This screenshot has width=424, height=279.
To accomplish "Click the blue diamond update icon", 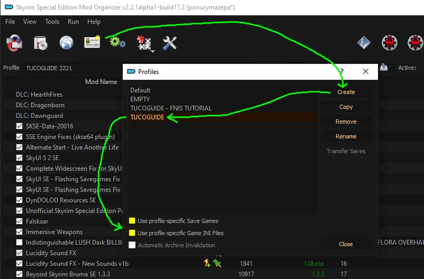I will [364, 43].
